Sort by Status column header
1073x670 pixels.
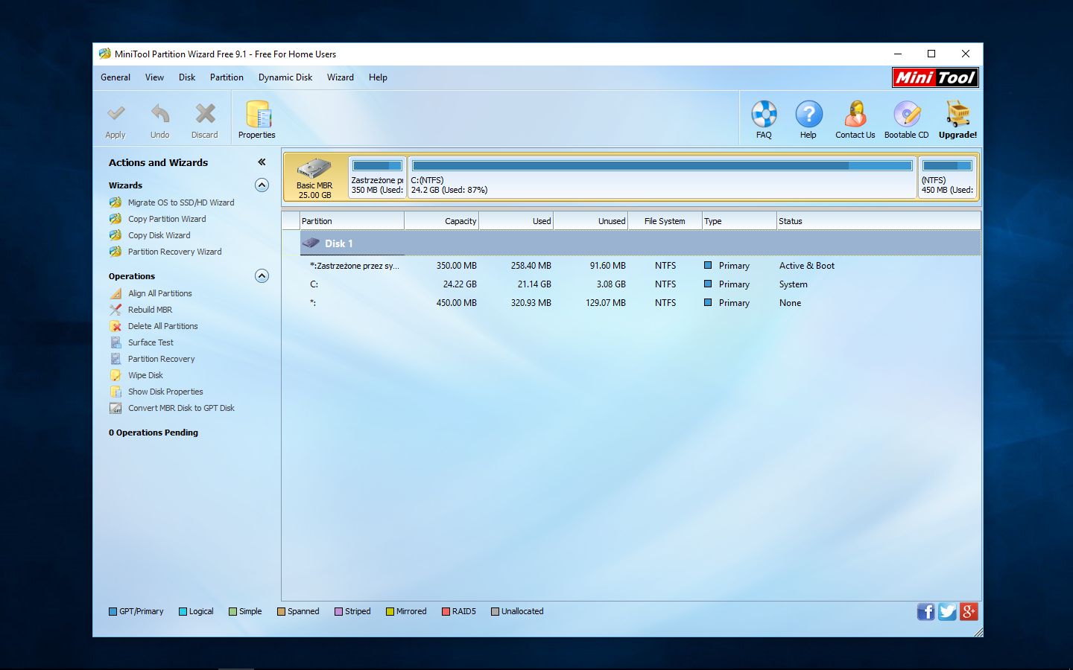point(879,221)
